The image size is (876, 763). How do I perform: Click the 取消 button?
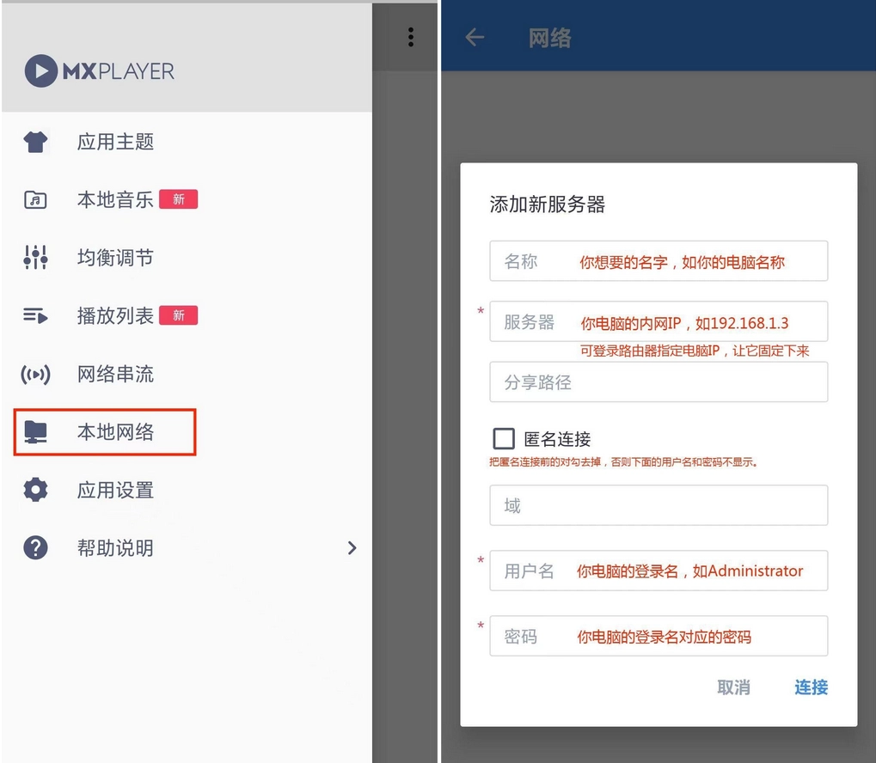[x=733, y=687]
